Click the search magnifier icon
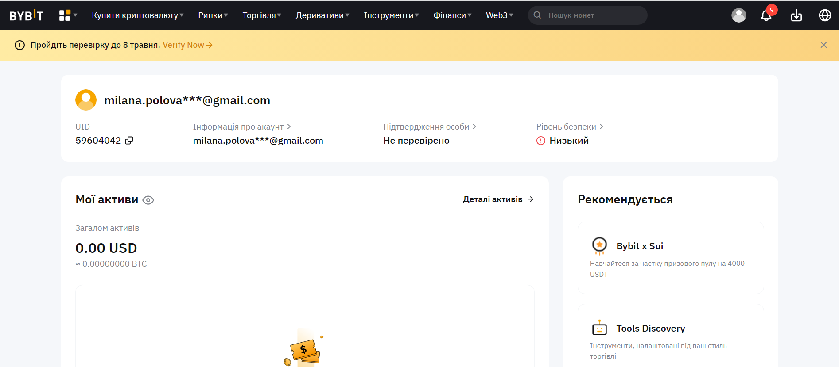The width and height of the screenshot is (839, 367). pyautogui.click(x=537, y=15)
